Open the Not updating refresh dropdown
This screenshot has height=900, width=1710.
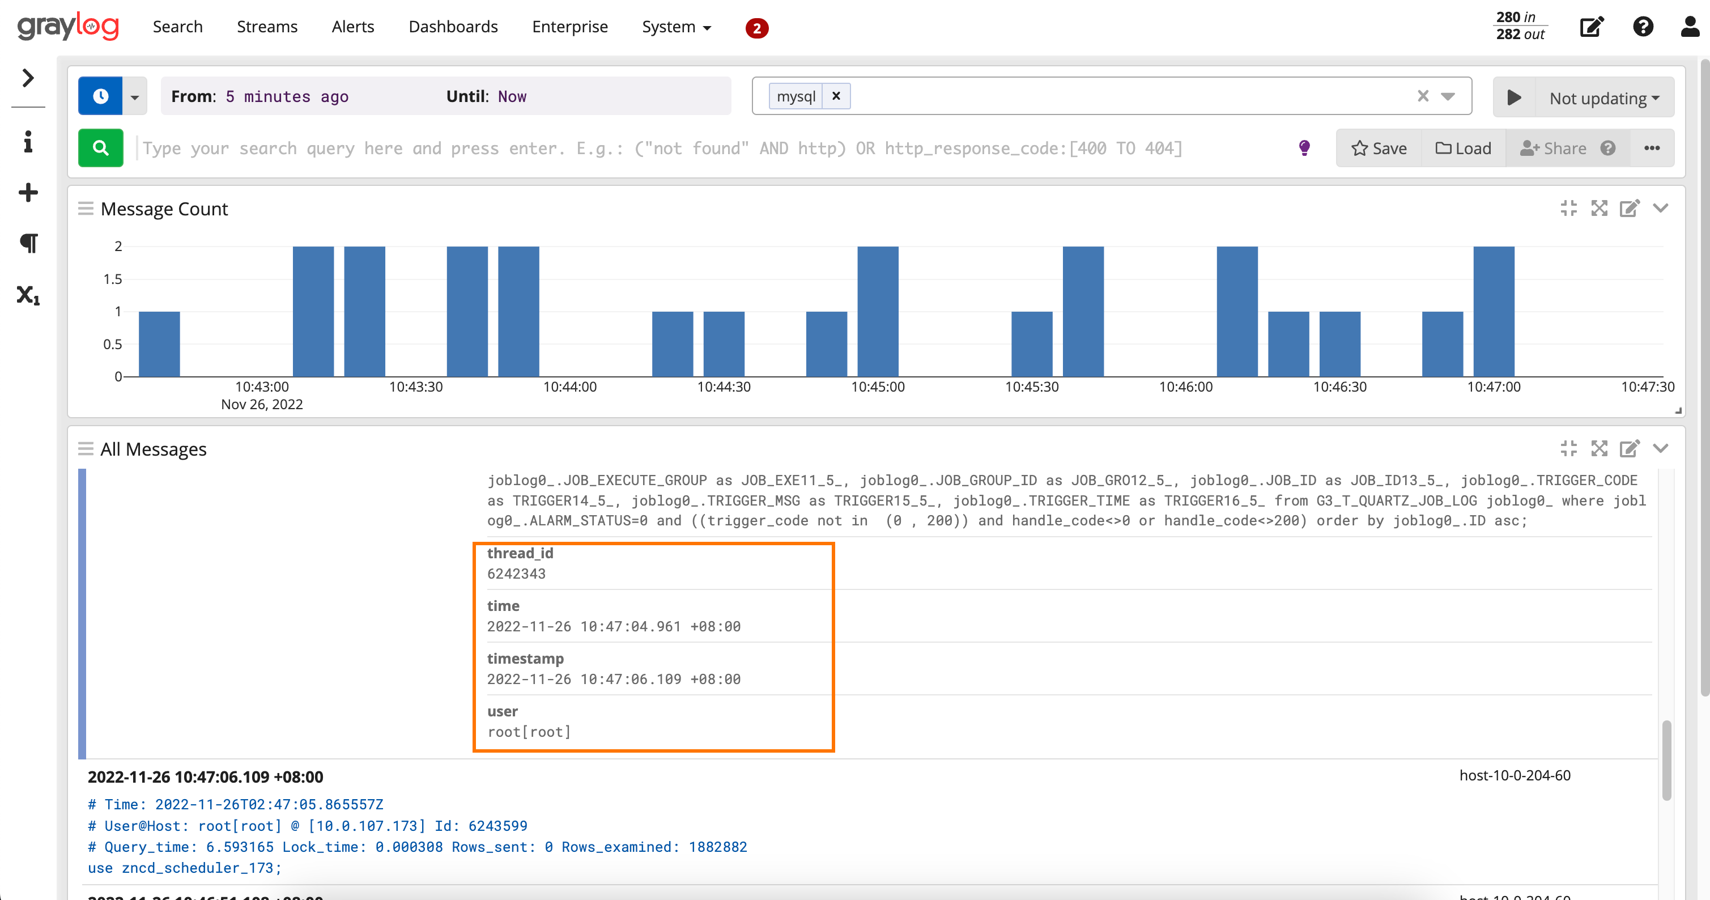click(x=1604, y=97)
